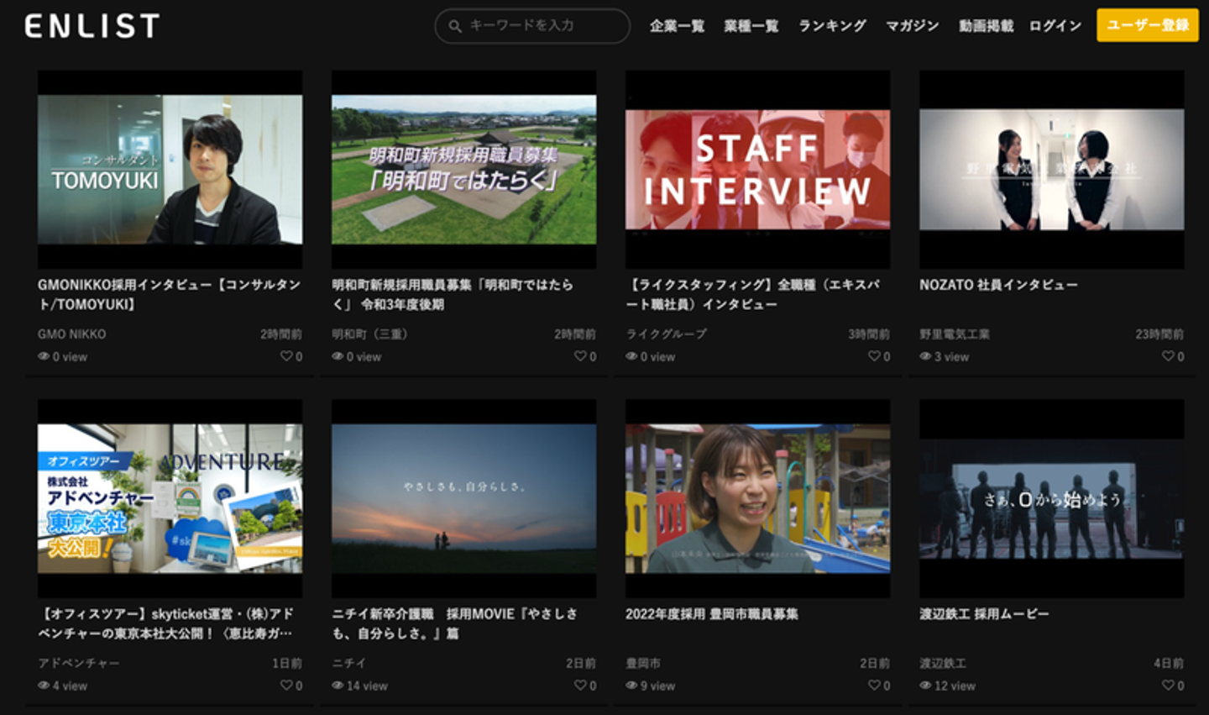Open the GMO NIKKO company link

pos(72,334)
